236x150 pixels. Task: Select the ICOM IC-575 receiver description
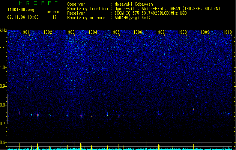coord(150,13)
